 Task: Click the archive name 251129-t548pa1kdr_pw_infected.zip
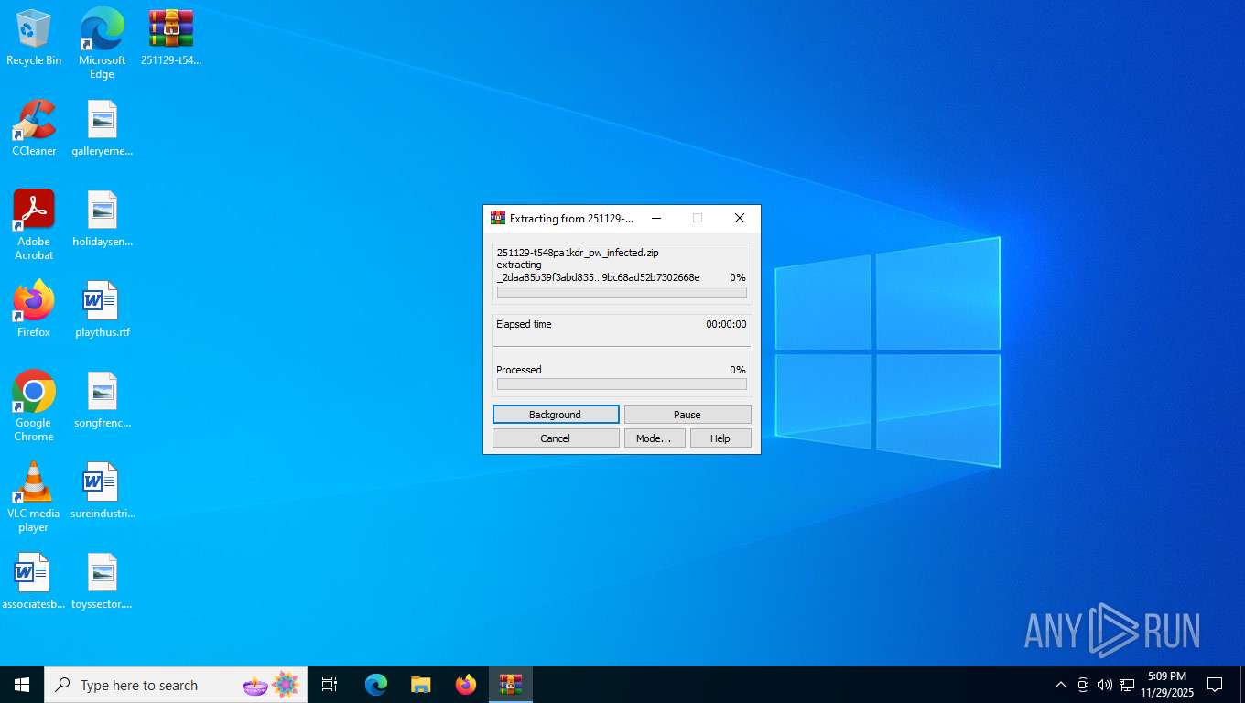coord(578,253)
